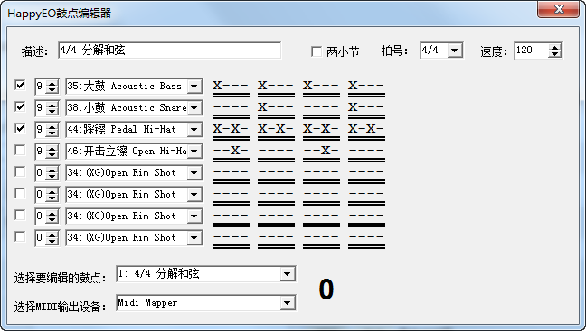Enable the last drum row checkbox
586x331 pixels.
(x=20, y=236)
